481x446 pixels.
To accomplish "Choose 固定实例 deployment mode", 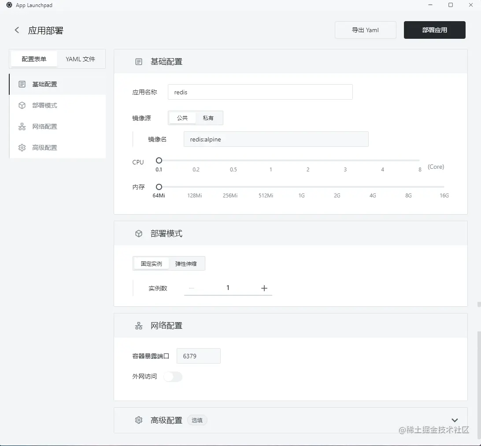I will [151, 264].
